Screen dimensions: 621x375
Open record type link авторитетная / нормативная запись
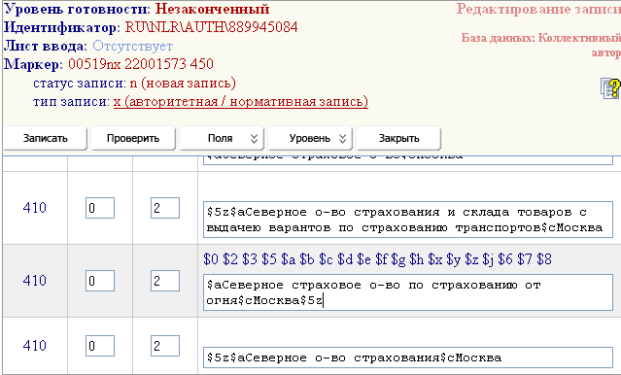tap(241, 102)
